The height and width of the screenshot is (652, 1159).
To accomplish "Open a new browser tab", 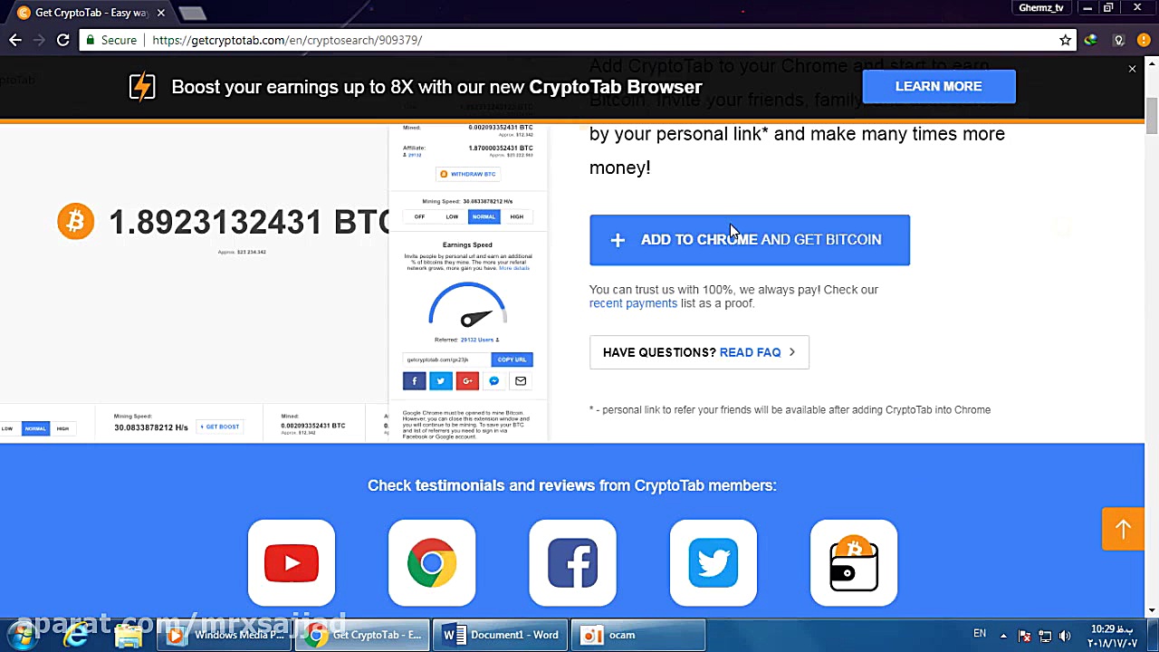I will tap(192, 13).
